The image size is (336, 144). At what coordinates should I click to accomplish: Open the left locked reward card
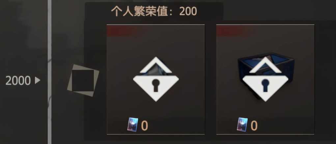[x=156, y=80]
